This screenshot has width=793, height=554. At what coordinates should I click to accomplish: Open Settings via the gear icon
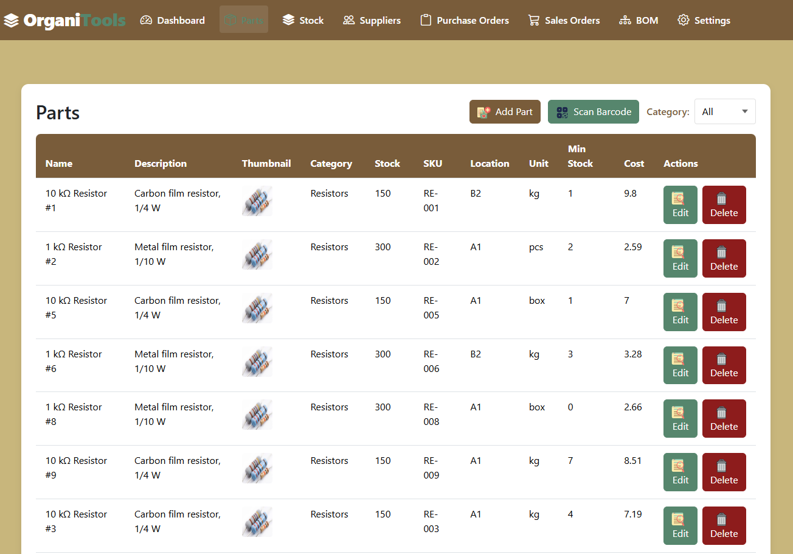click(684, 20)
